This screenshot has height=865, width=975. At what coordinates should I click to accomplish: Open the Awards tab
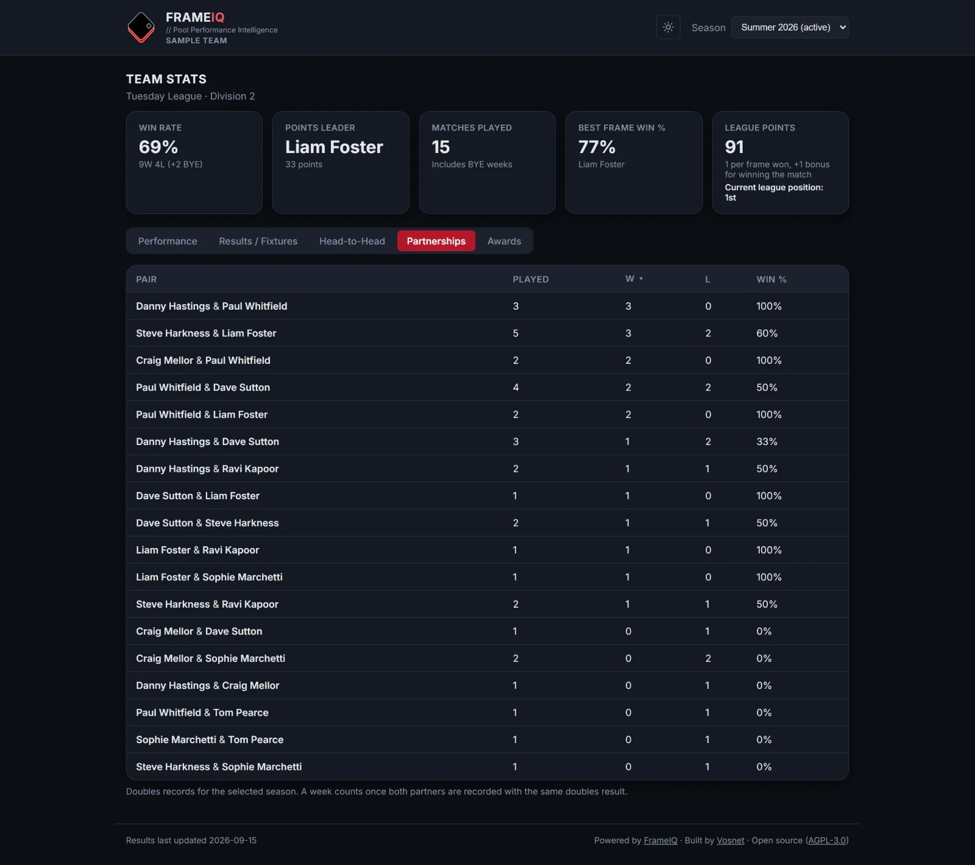504,241
